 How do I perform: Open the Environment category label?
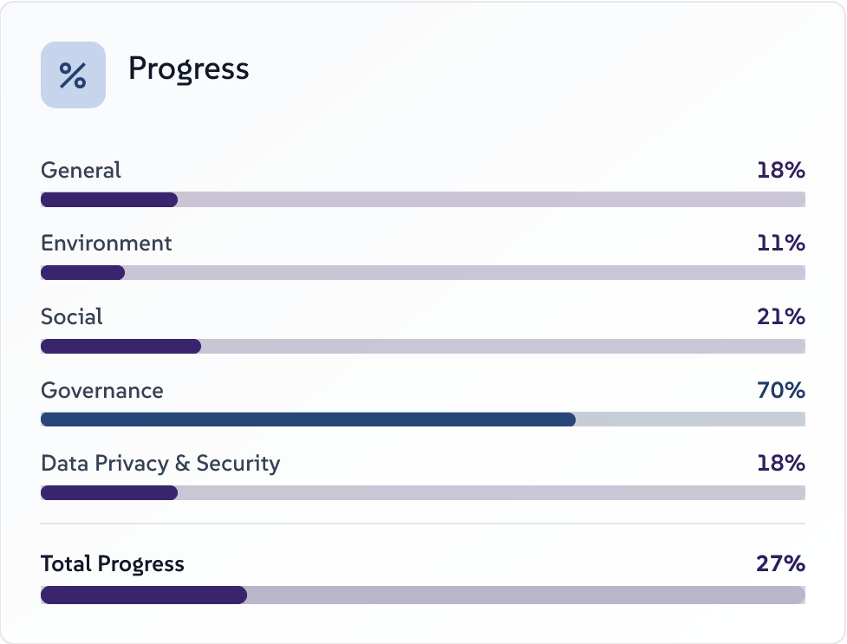(107, 244)
